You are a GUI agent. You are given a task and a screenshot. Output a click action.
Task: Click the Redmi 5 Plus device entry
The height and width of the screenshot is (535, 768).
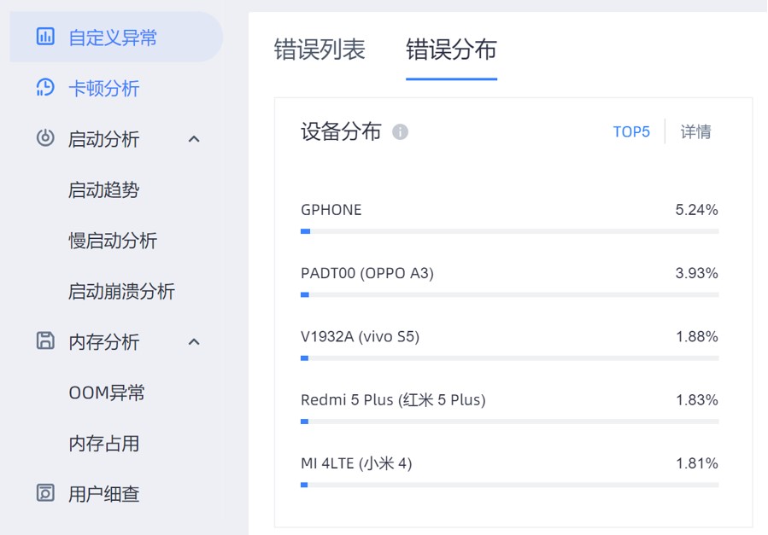point(393,399)
